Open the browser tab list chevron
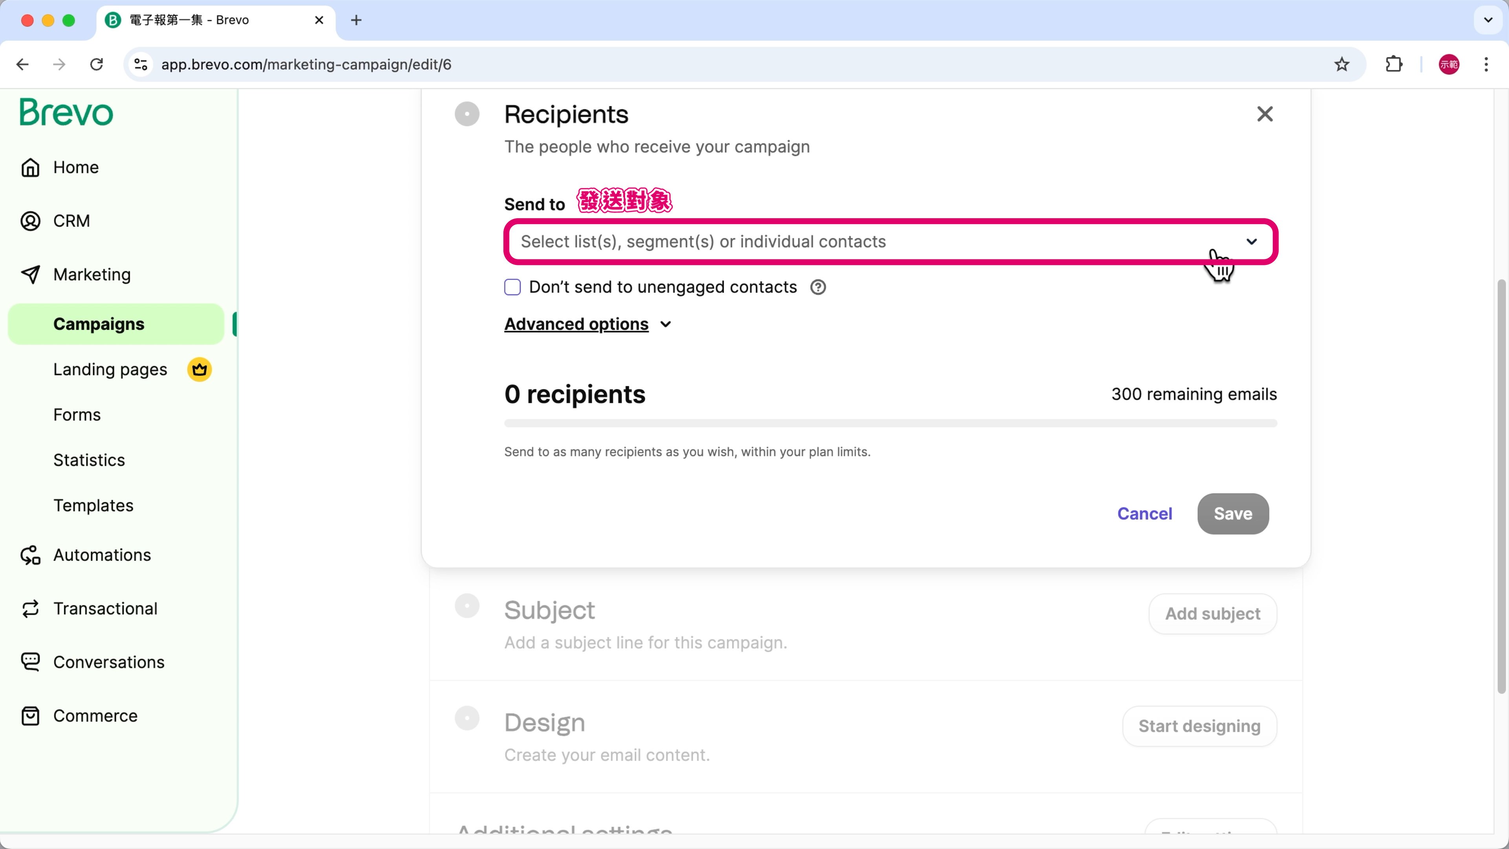This screenshot has height=849, width=1509. pyautogui.click(x=1488, y=20)
